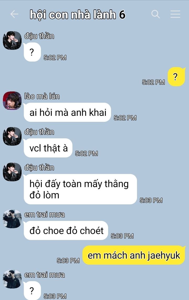Open the search magnifier icon

pyautogui.click(x=155, y=14)
